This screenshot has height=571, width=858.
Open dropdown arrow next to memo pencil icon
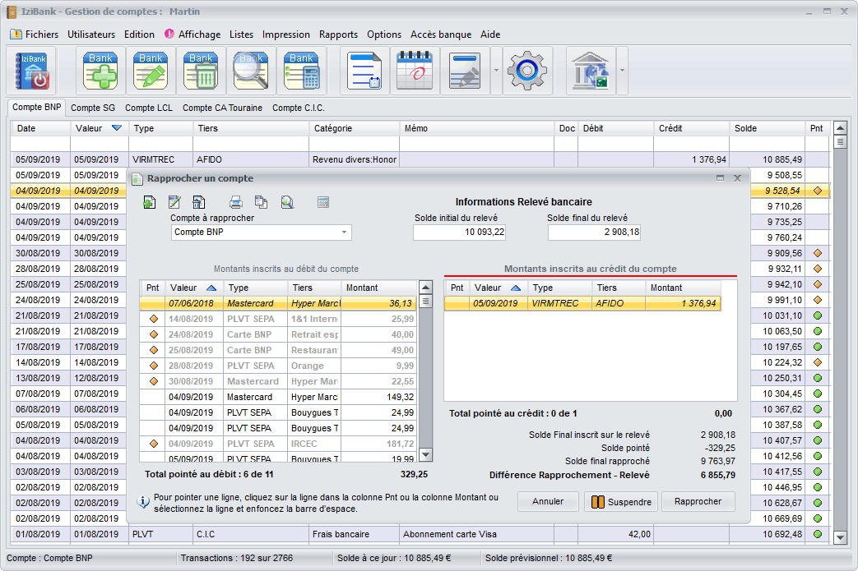[x=496, y=71]
